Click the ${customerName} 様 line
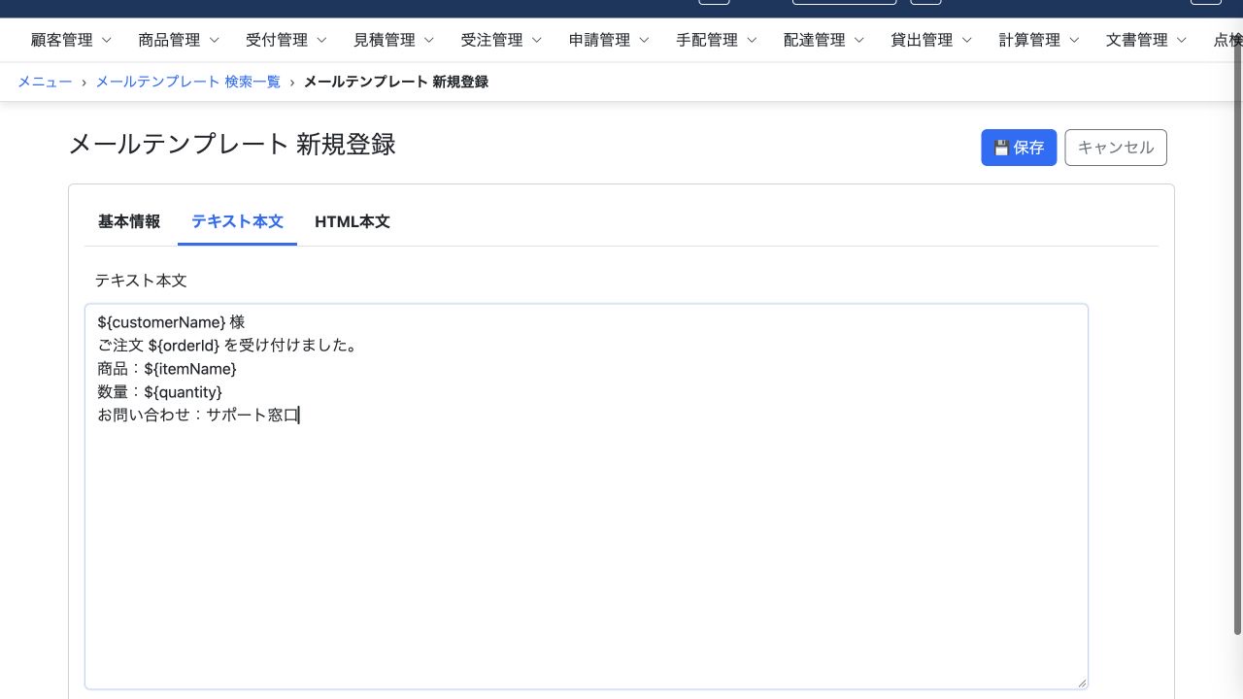The height and width of the screenshot is (699, 1243). coord(171,321)
